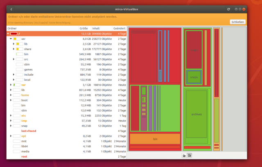
Task: Expand the var folder
Action: (x=11, y=85)
